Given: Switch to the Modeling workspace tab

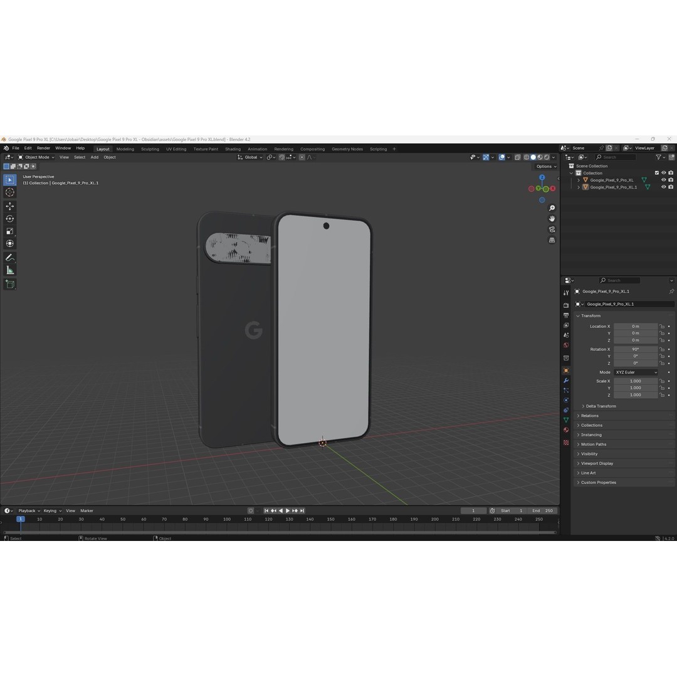Looking at the screenshot, I should click(x=125, y=149).
